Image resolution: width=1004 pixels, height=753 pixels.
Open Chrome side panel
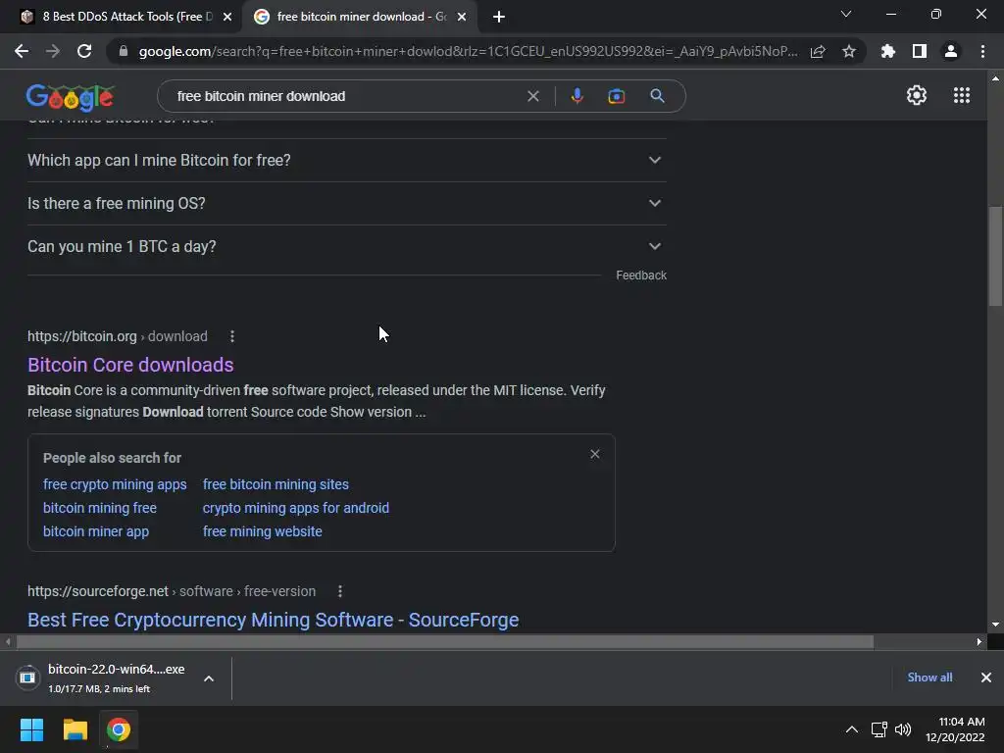(920, 51)
